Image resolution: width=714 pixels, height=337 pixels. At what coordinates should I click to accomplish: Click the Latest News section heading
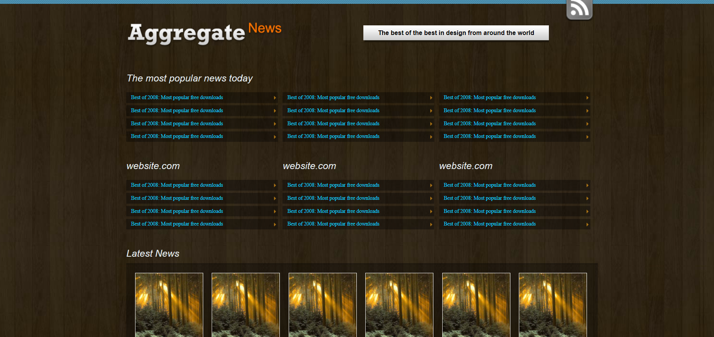(x=153, y=254)
